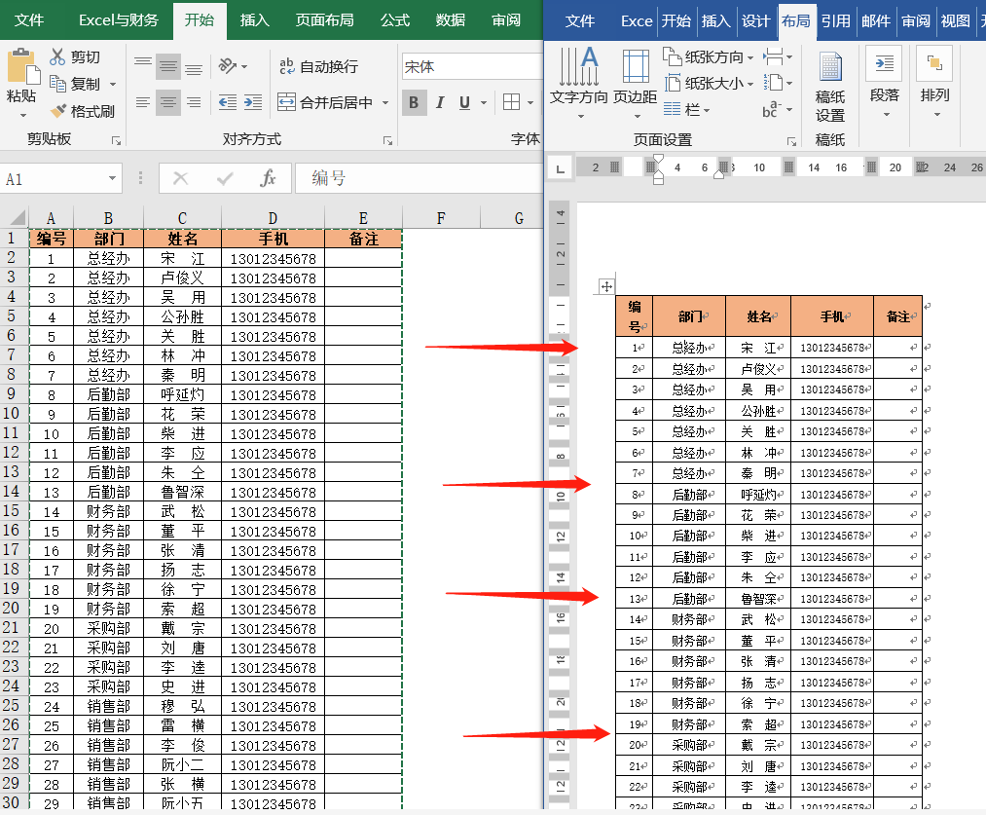Image resolution: width=986 pixels, height=815 pixels.
Task: Open Manuscript Paper settings (稿纸设置) in Word
Action: (830, 87)
